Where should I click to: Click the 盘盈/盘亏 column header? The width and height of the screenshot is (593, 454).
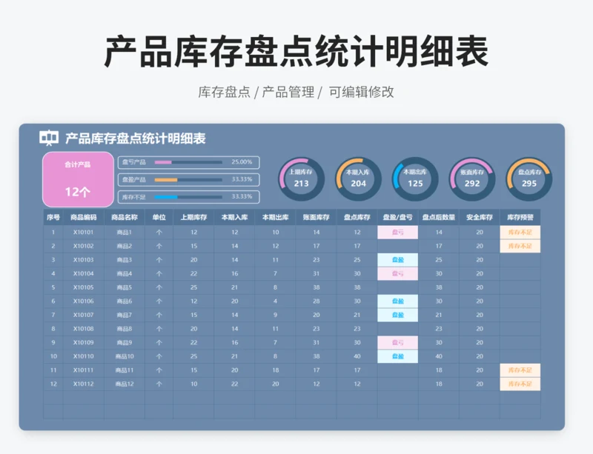[x=398, y=217]
